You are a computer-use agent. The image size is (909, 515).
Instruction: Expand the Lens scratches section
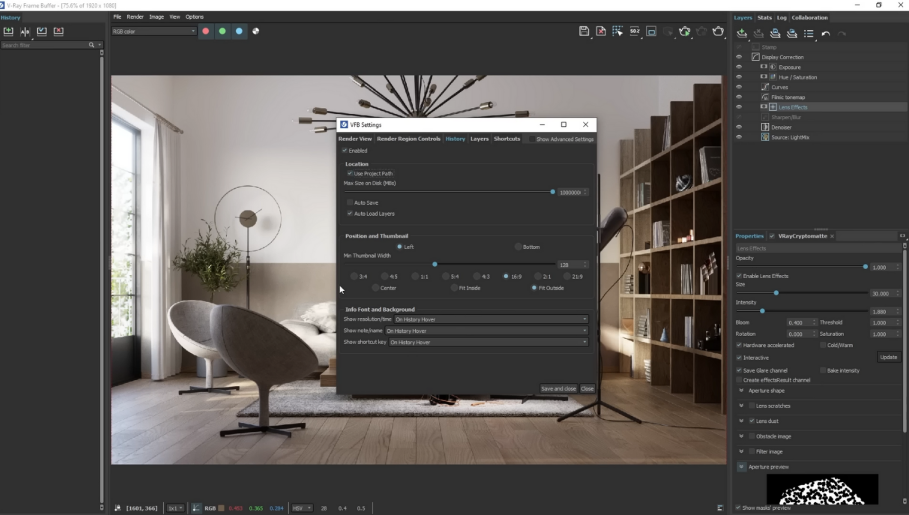741,406
